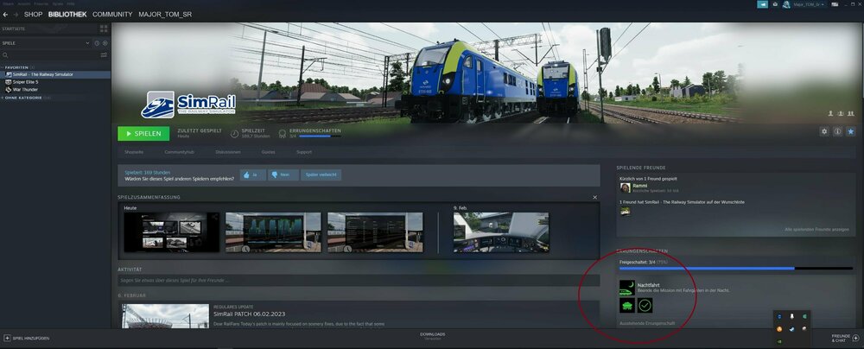Click the activity post input field
Viewport: 864px width, 349px height.
359,280
